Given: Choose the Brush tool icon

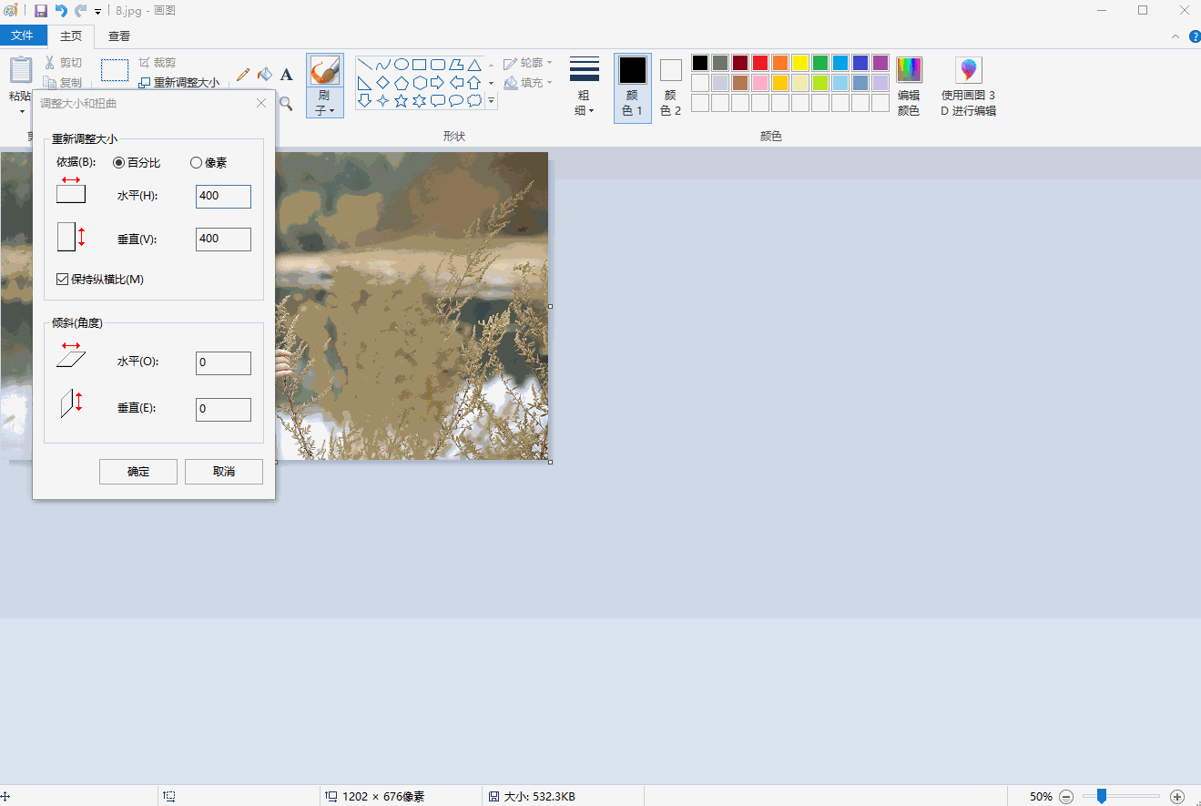Looking at the screenshot, I should tap(325, 71).
